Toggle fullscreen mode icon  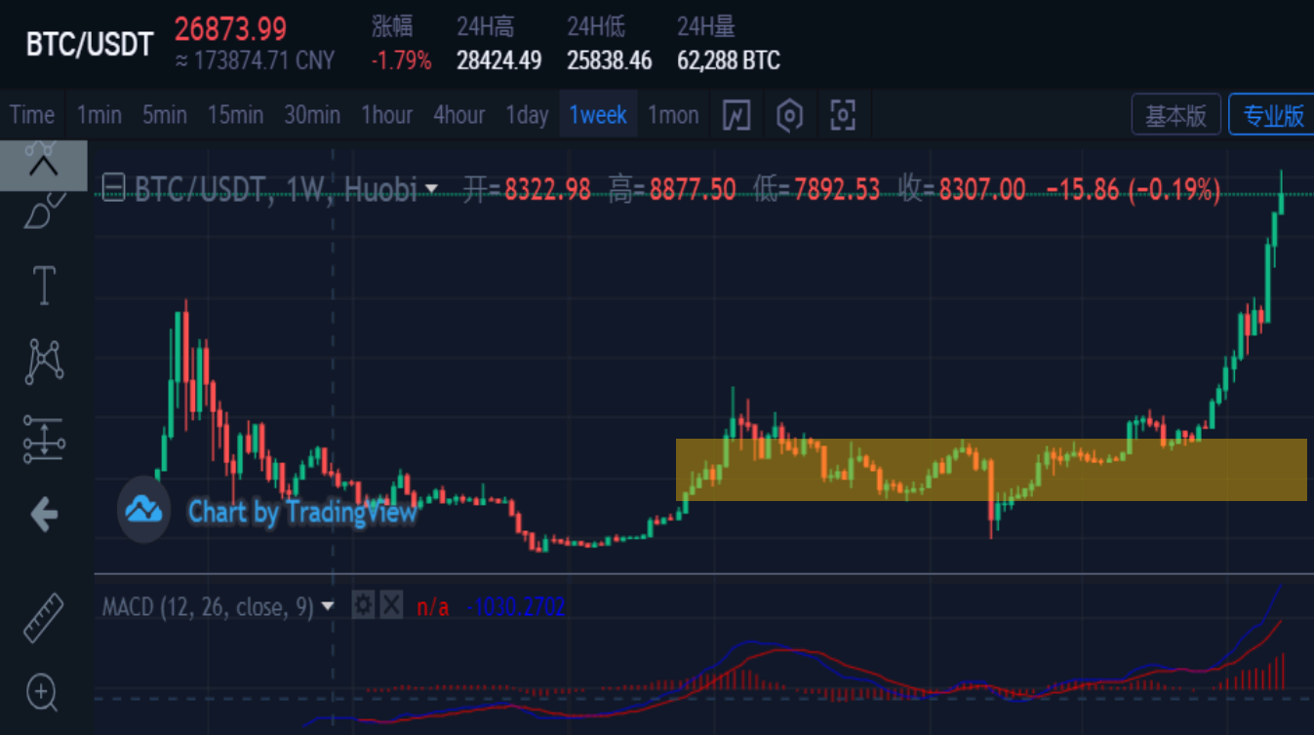coord(842,115)
